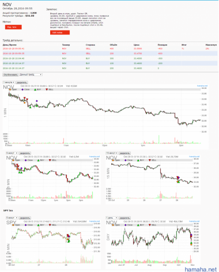Click the purple Close legend icon on 15 MIN chart
The width and height of the screenshot is (219, 272).
(126, 160)
